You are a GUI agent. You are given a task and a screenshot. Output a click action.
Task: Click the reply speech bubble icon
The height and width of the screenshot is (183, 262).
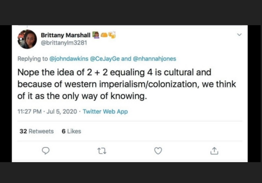(45, 151)
